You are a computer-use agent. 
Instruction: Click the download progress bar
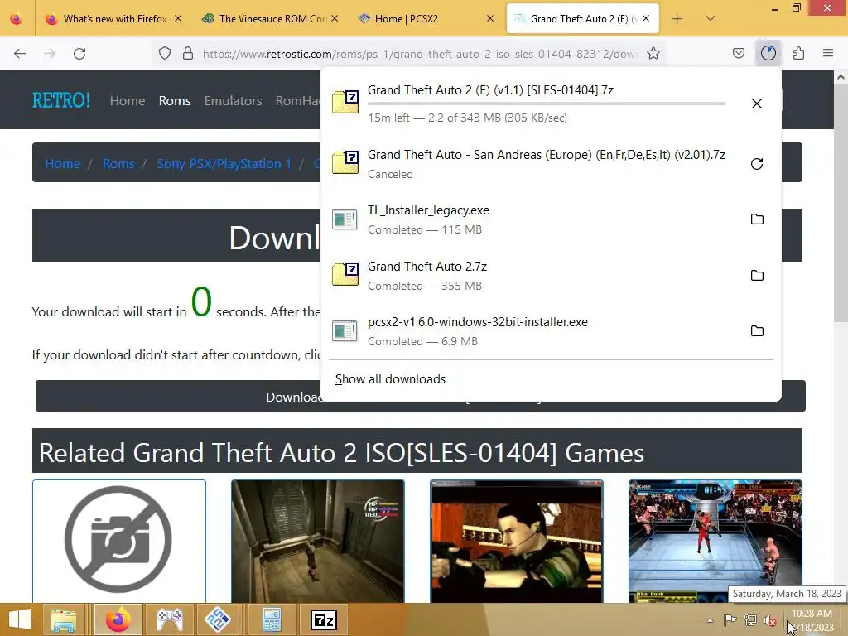coord(547,104)
